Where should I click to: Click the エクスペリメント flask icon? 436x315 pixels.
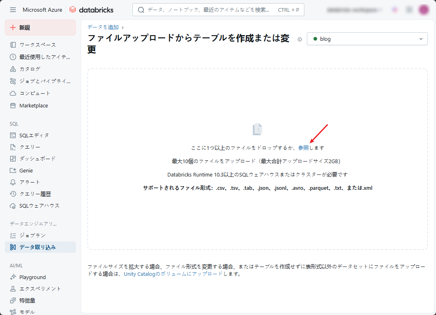[13, 289]
